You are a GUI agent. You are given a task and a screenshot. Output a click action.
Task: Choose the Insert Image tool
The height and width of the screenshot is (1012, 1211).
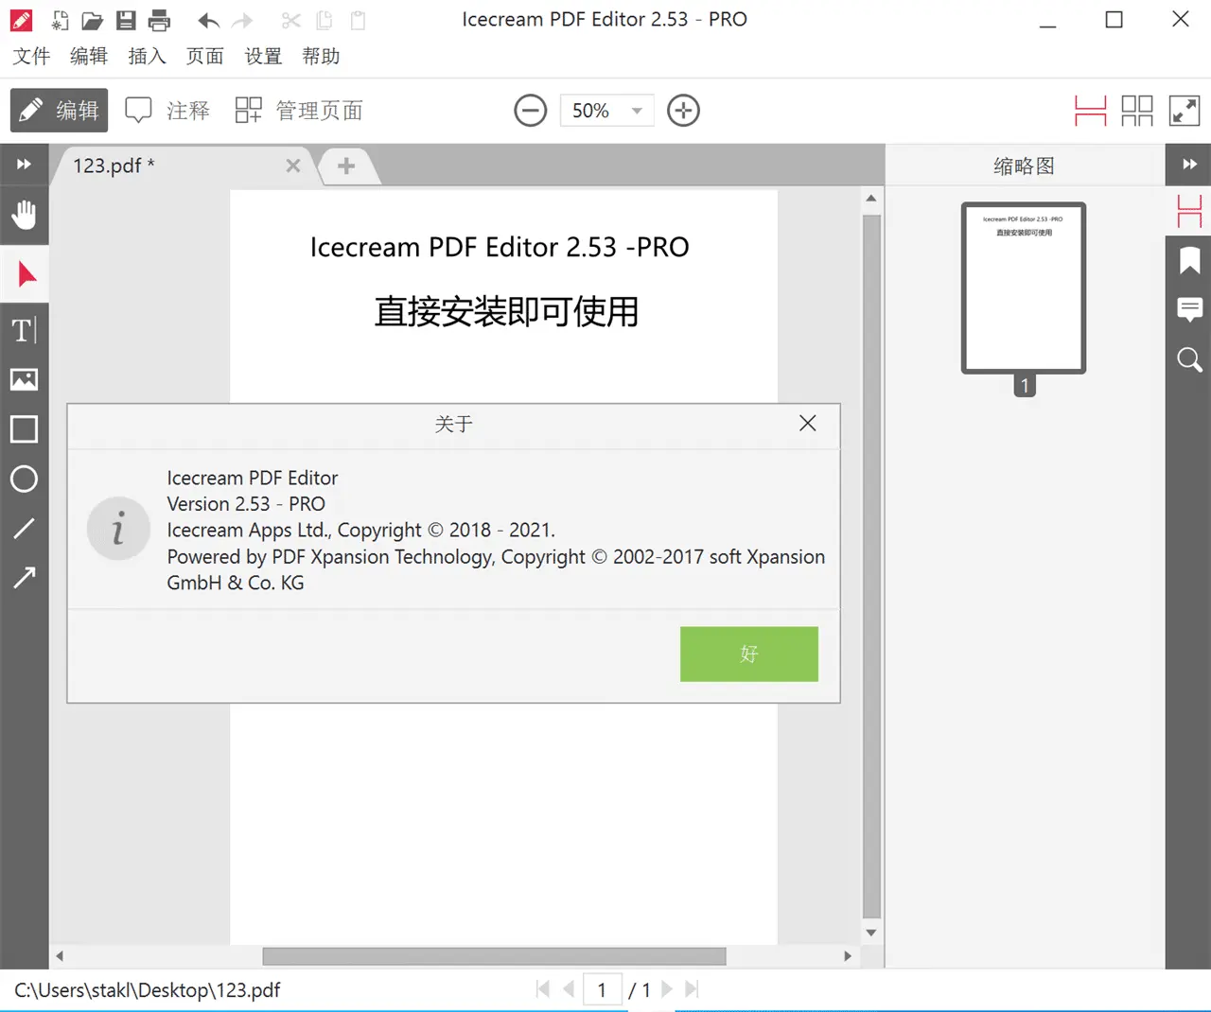coord(24,380)
